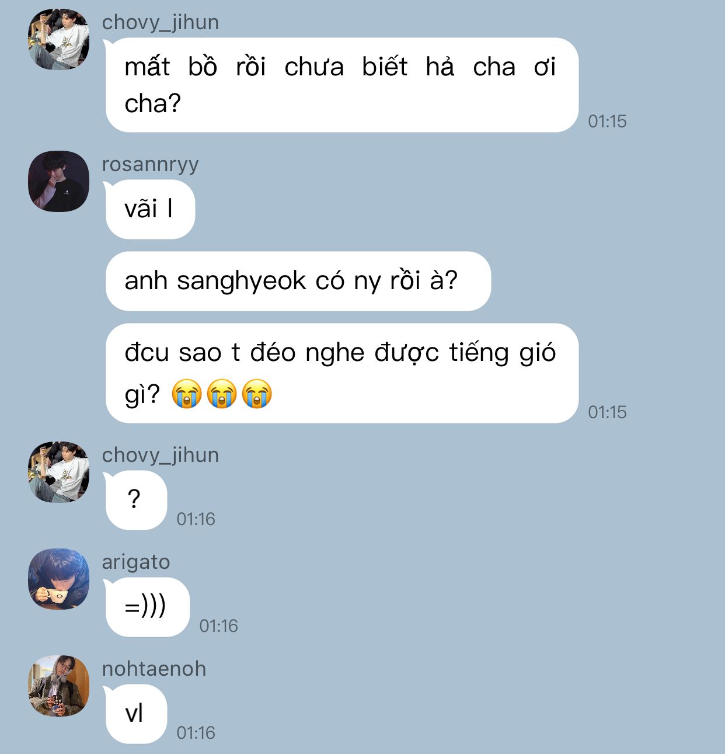Open arigato's avatar with coffee cup
The height and width of the screenshot is (754, 725).
tap(58, 579)
